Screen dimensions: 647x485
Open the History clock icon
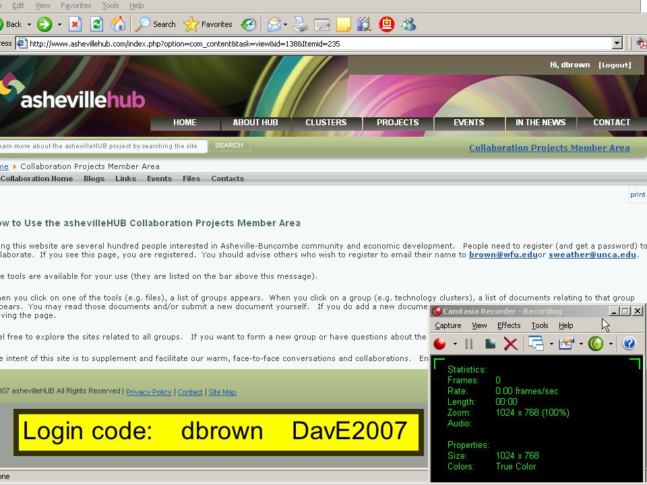(x=249, y=24)
